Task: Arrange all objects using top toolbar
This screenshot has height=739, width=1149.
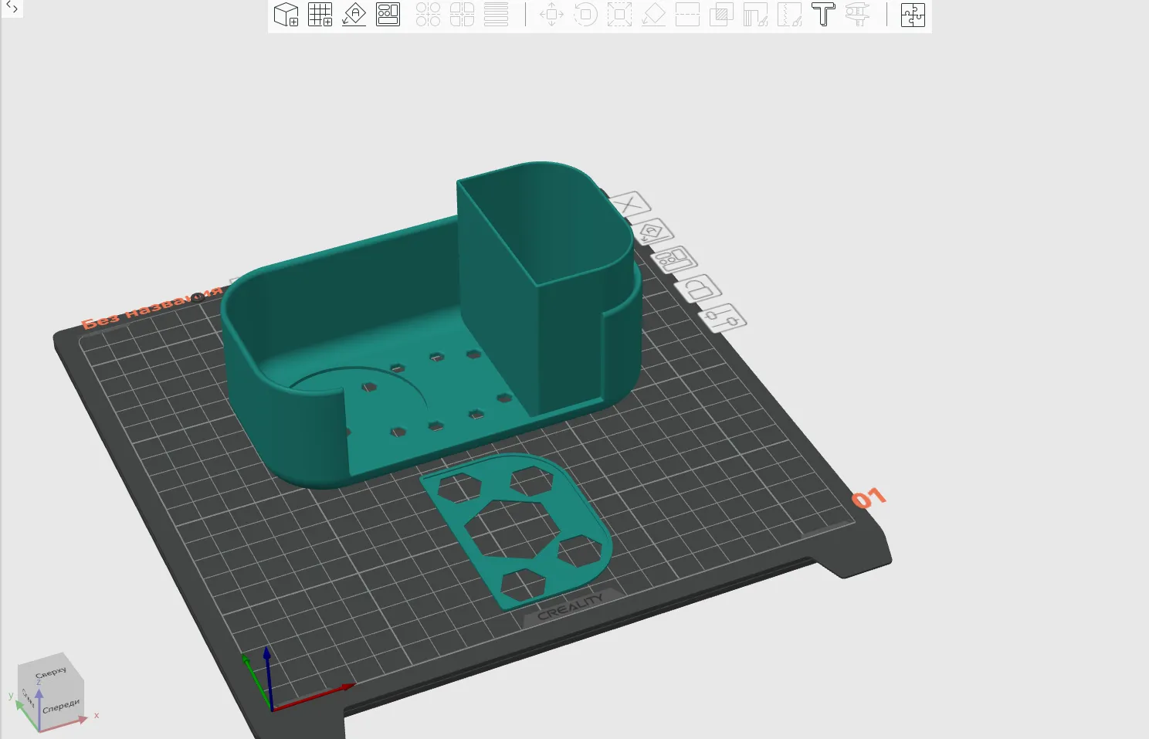Action: click(388, 15)
